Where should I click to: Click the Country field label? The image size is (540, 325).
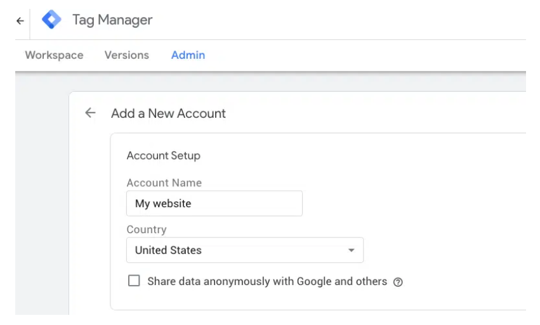(147, 229)
